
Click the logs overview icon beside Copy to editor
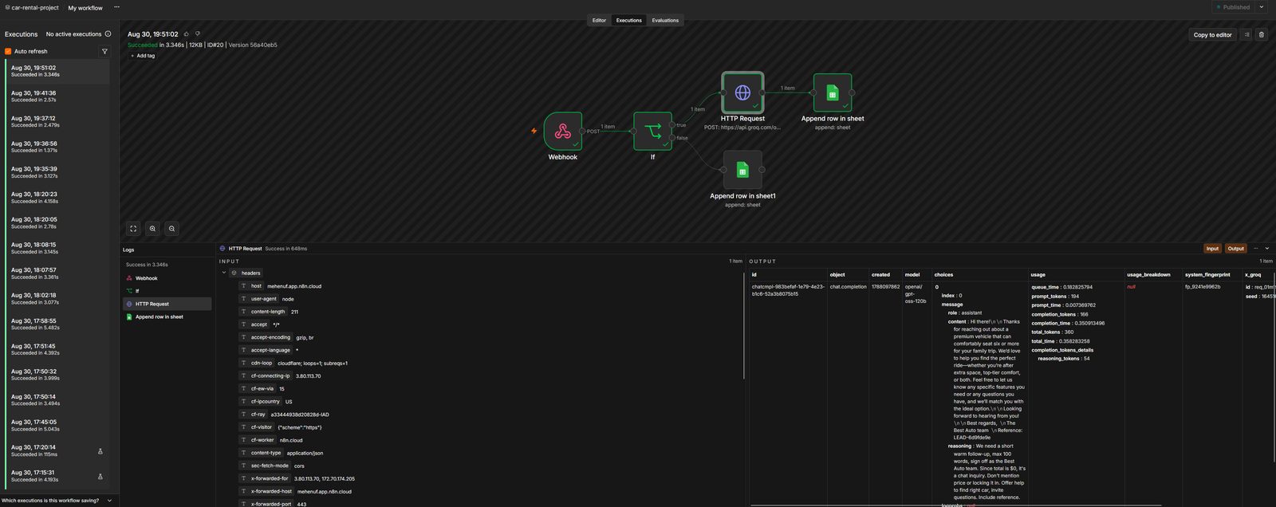(x=1246, y=34)
